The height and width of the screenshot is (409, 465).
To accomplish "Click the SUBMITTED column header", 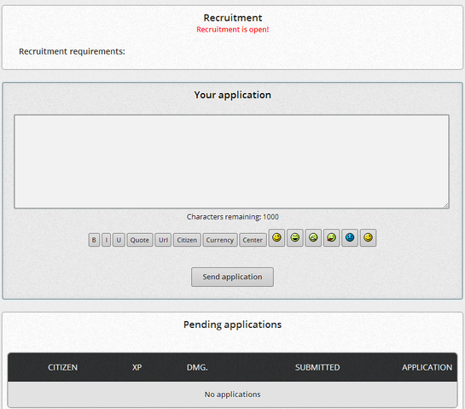I will [317, 367].
